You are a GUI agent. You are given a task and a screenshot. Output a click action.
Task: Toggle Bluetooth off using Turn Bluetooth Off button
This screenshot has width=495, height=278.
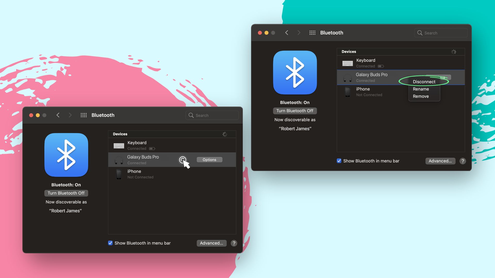click(x=66, y=193)
